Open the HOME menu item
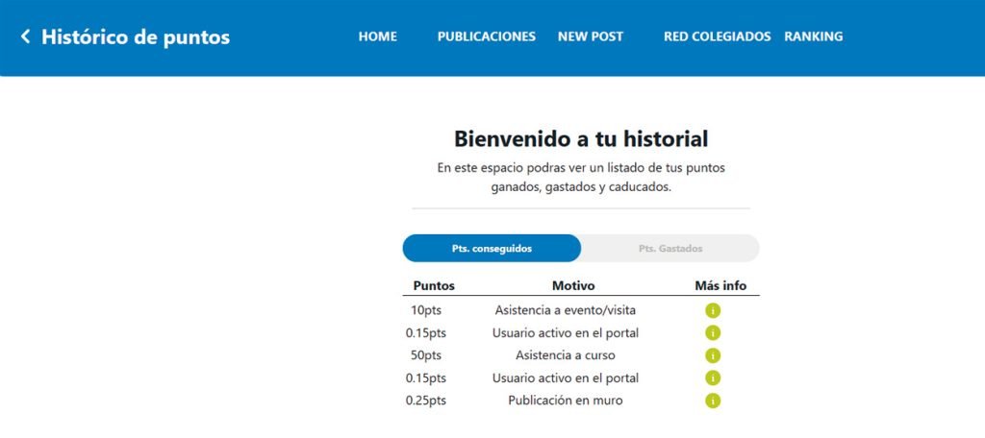 pos(377,36)
